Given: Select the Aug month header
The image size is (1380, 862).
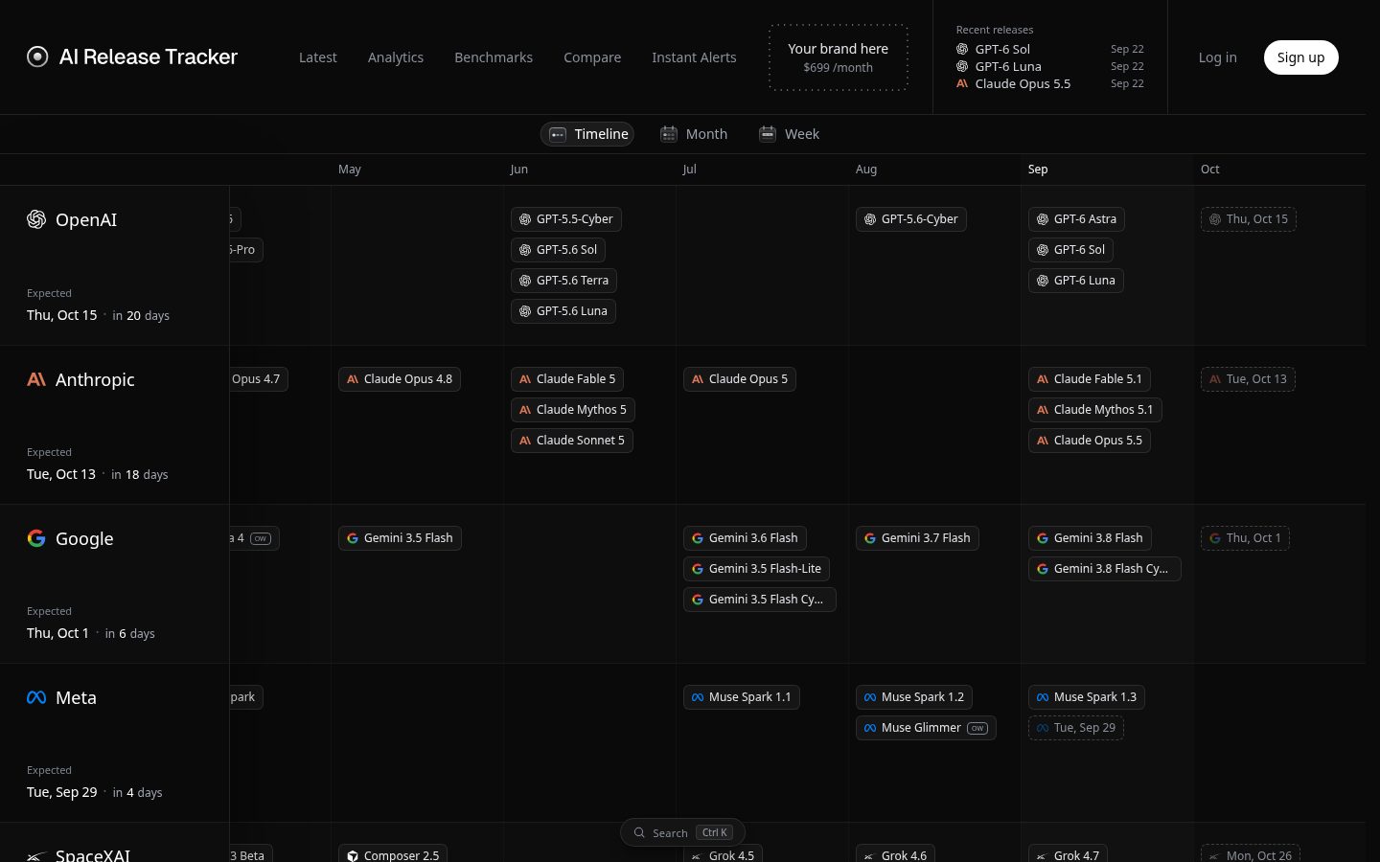Looking at the screenshot, I should coord(866,170).
